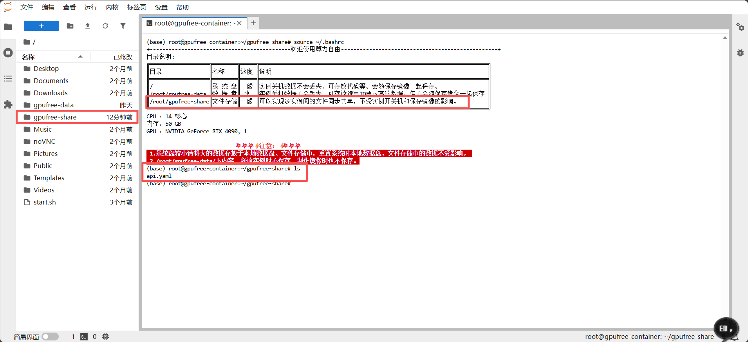748x342 pixels.
Task: Open the 文件 menu
Action: point(27,7)
